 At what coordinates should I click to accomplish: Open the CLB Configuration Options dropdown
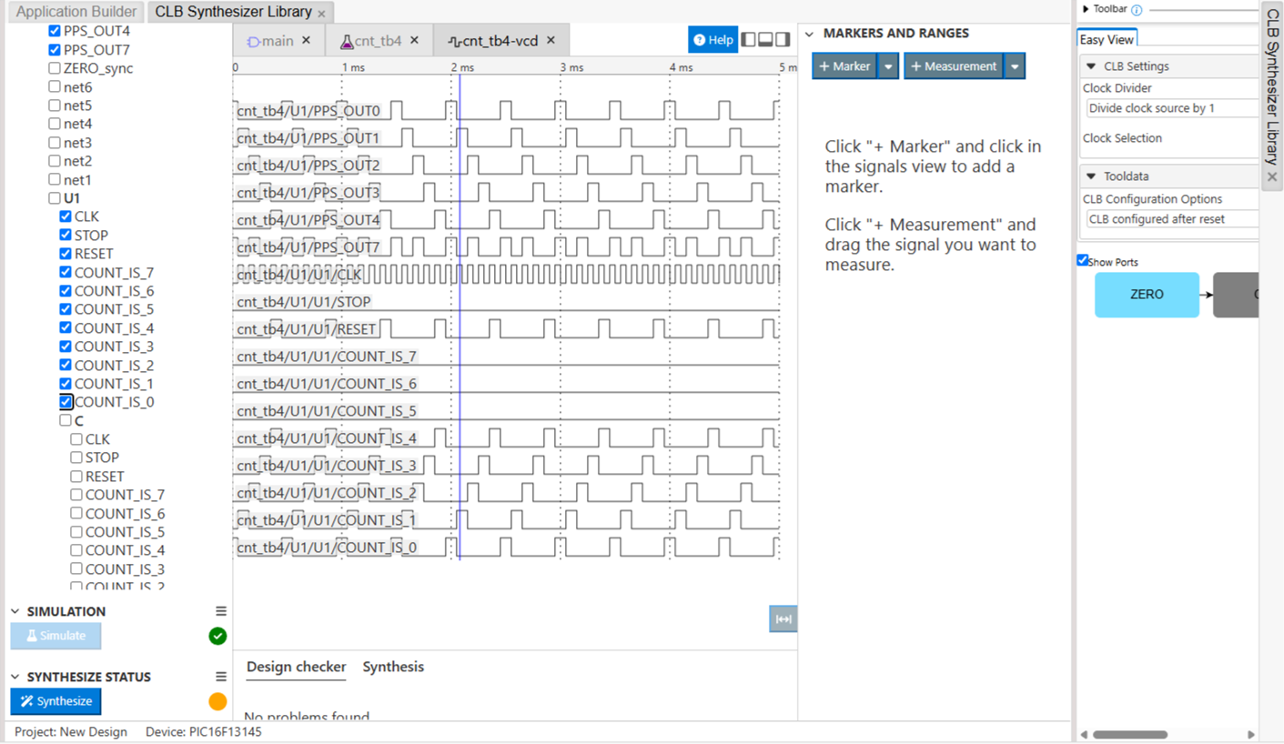point(1172,219)
